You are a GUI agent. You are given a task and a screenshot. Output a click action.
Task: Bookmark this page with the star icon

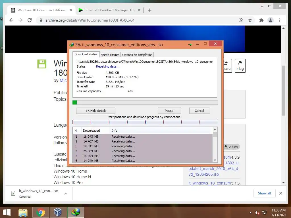click(250, 20)
